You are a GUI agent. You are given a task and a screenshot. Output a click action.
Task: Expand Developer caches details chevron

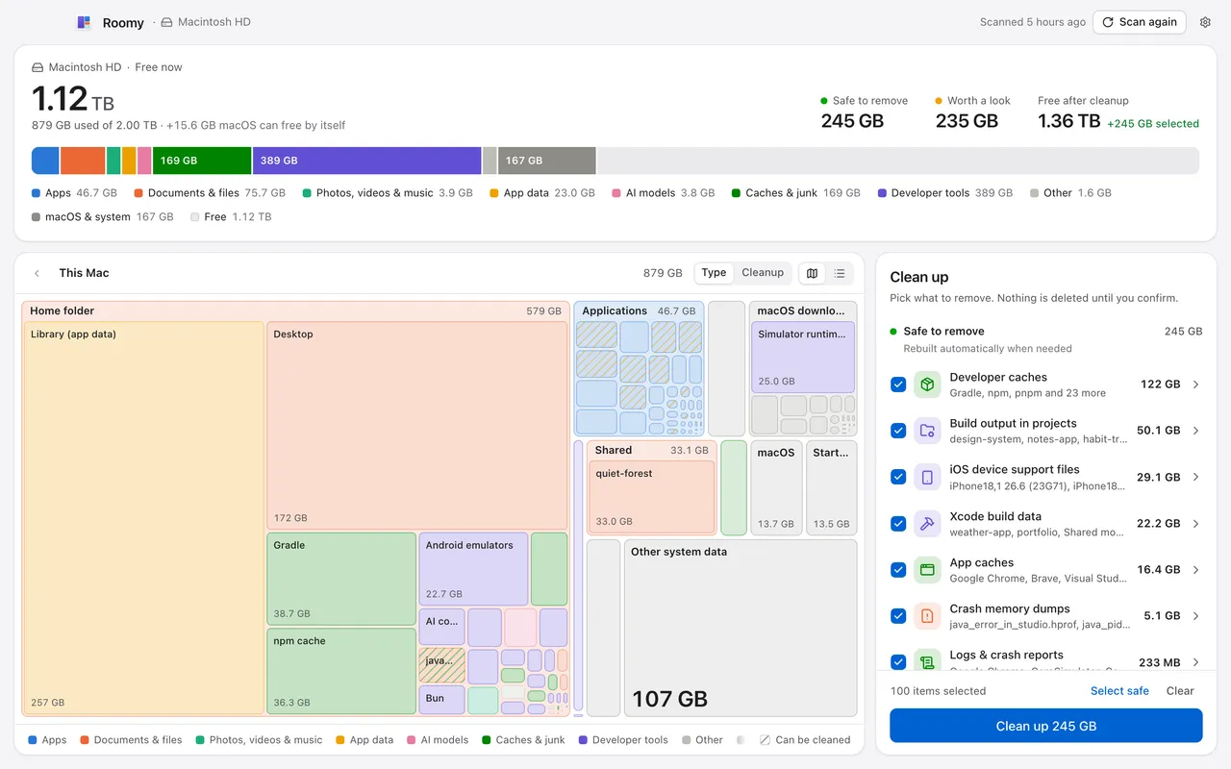pos(1196,384)
